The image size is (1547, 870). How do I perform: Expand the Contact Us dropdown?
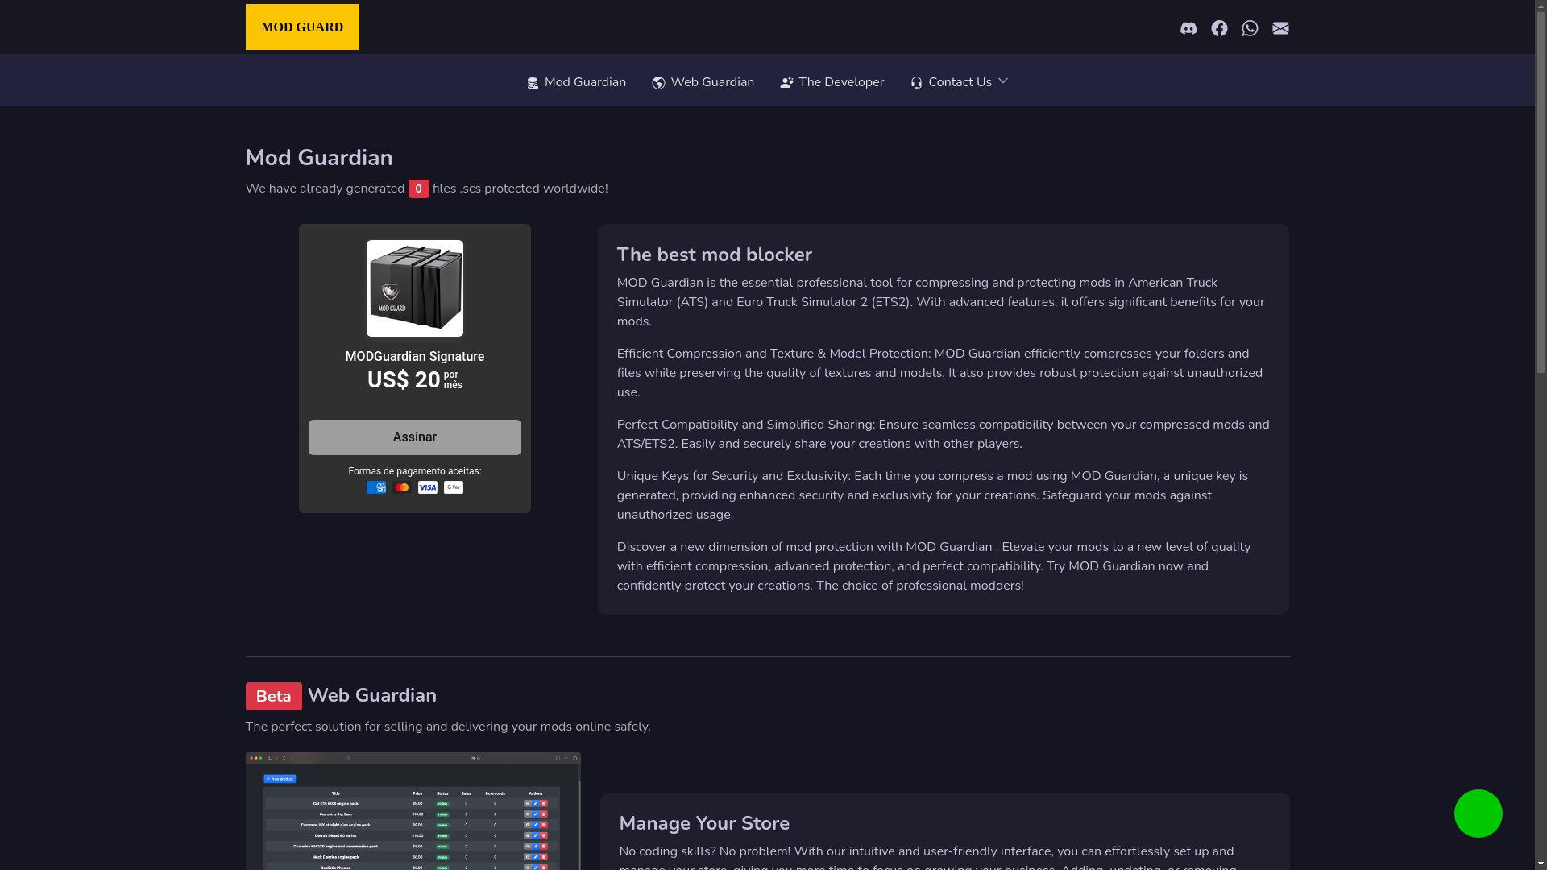[x=960, y=82]
